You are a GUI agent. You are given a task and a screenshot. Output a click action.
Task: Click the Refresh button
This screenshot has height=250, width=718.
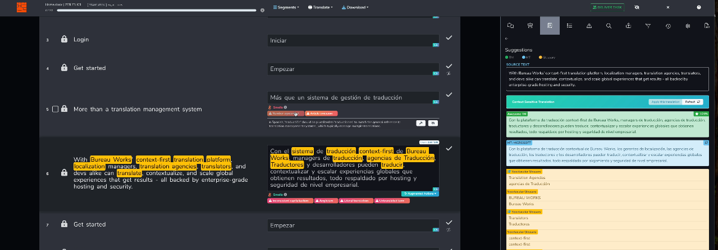(x=693, y=102)
